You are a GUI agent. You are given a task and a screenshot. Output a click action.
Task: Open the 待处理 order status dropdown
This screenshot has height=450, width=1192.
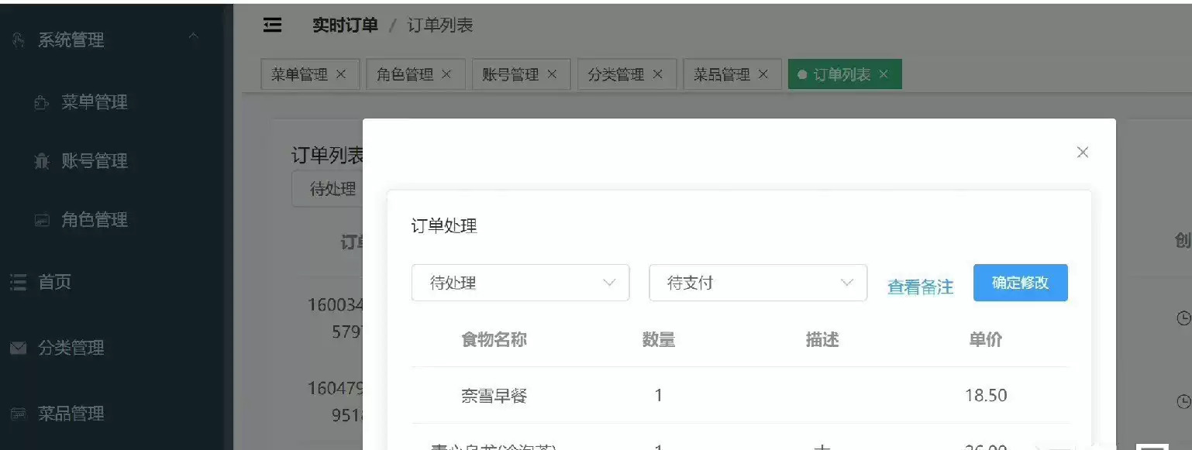520,283
